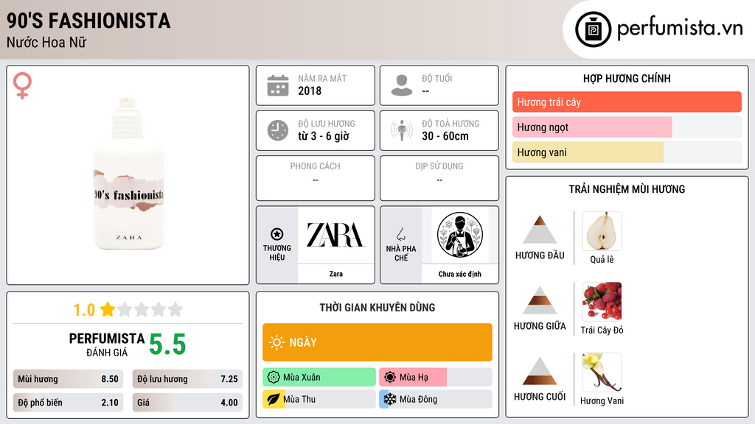Click the middle-note pyramid icon Hương giữa
The width and height of the screenshot is (755, 424).
[x=540, y=300]
